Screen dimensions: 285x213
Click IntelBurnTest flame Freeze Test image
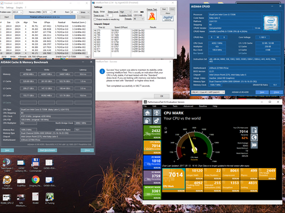tap(152, 15)
